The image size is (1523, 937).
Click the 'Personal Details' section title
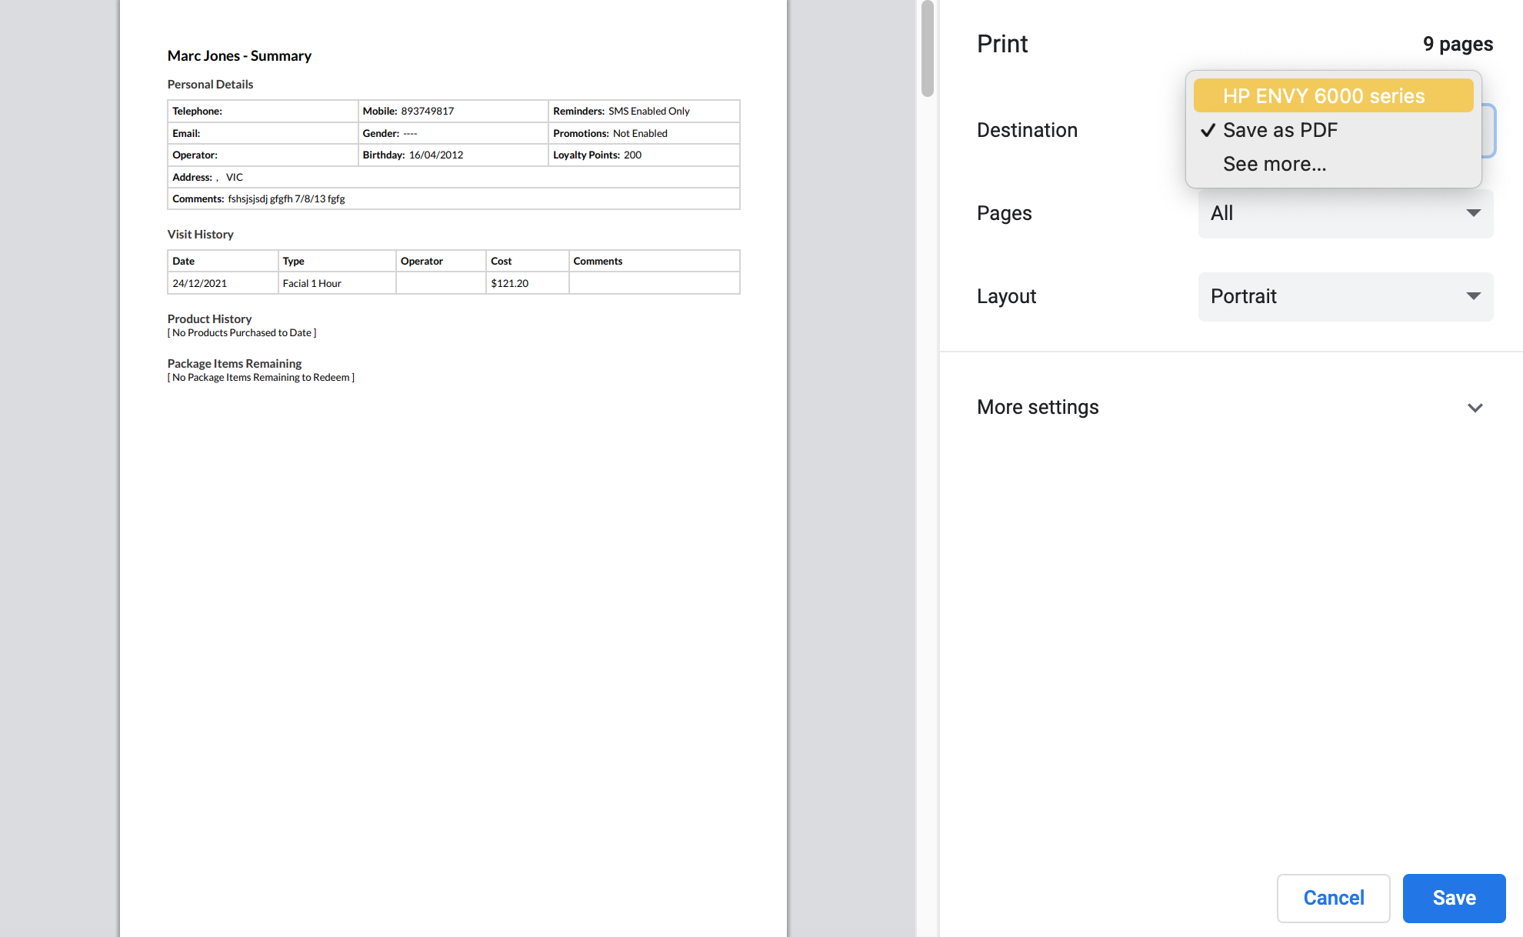210,84
